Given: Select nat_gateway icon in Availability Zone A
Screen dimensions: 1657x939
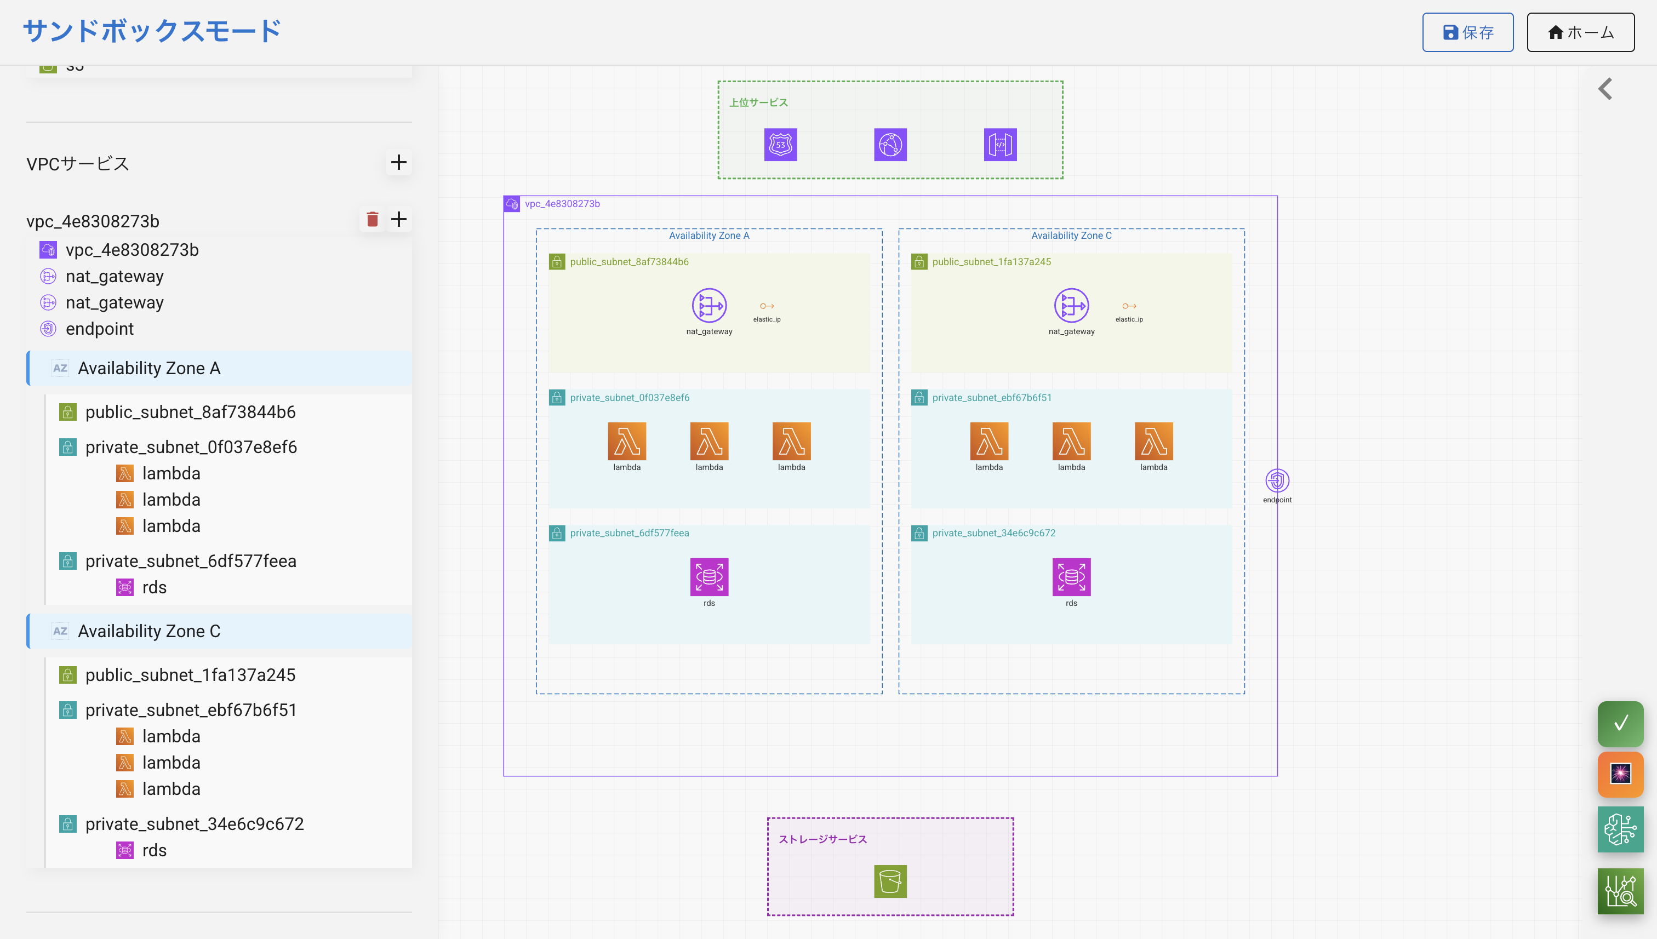Looking at the screenshot, I should [709, 306].
